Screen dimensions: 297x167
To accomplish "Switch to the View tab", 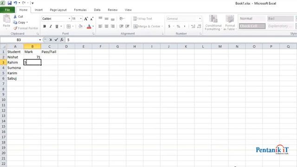I will tap(128, 10).
